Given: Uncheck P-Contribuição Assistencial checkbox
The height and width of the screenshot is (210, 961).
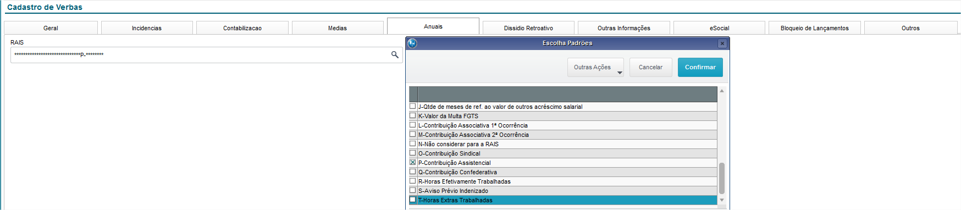Looking at the screenshot, I should pos(413,163).
